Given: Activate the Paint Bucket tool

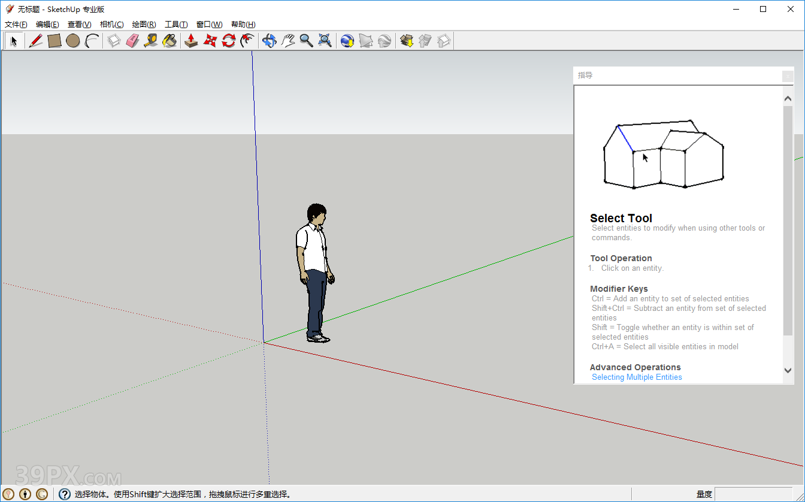Looking at the screenshot, I should pos(170,41).
